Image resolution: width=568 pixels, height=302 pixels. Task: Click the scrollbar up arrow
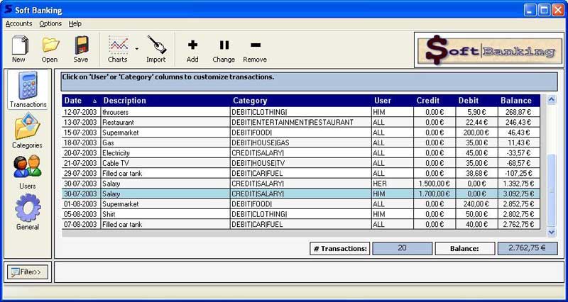point(552,100)
